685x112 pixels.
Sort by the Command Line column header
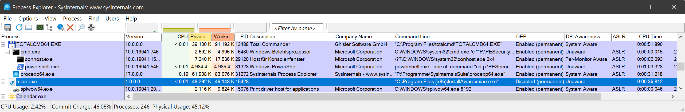454,37
